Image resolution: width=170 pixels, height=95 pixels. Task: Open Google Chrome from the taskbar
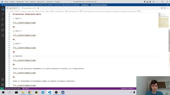tap(29, 92)
